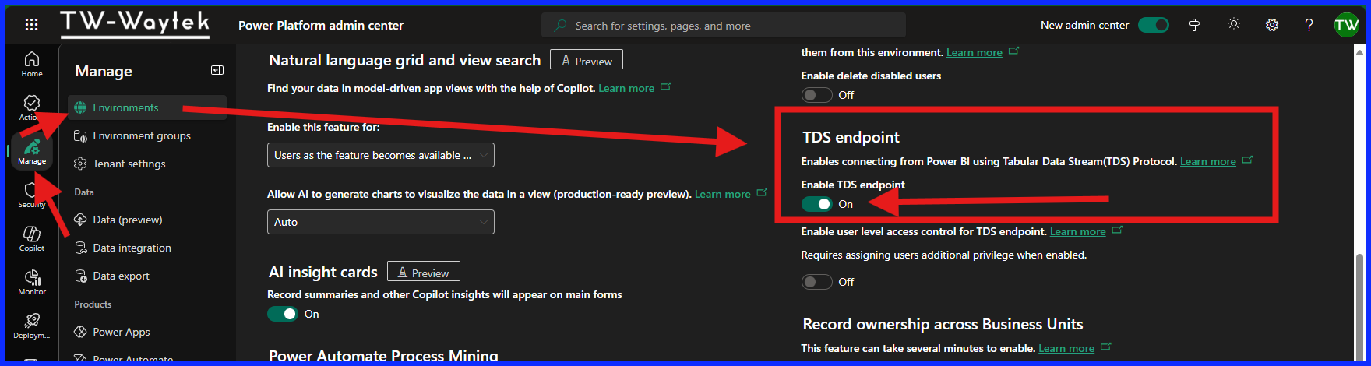Switch off the New admin center toggle
The width and height of the screenshot is (1371, 366).
(x=1153, y=25)
